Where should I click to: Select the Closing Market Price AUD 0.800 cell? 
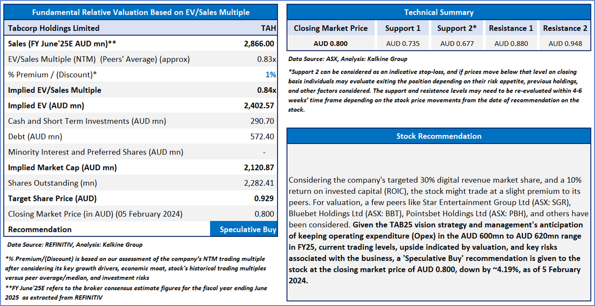coord(330,44)
